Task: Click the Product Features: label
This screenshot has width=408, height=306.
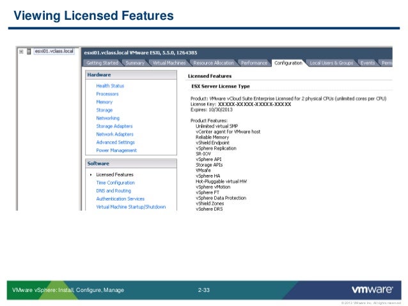Action: point(209,121)
